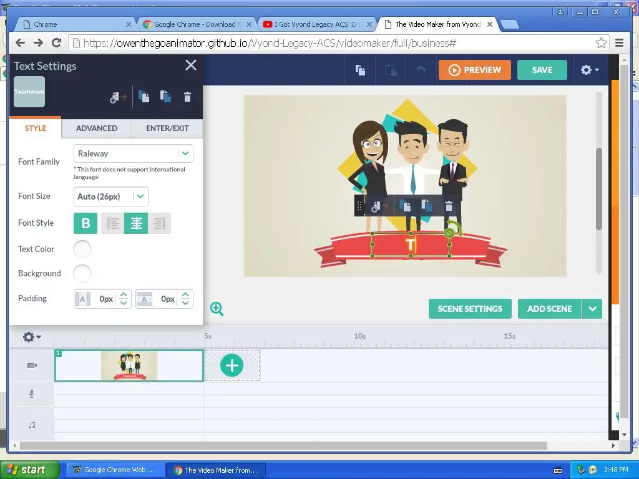Click floating toolbar drag handle on canvas

(x=359, y=206)
